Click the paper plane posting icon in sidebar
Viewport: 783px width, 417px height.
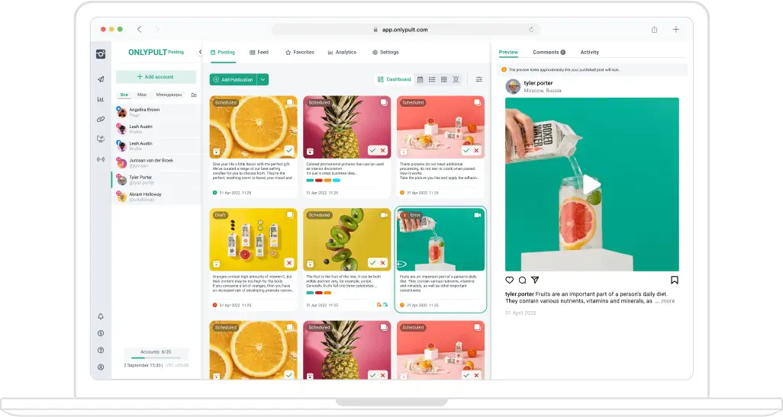click(x=101, y=79)
